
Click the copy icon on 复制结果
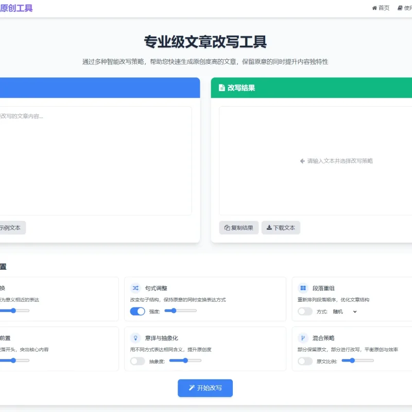[x=227, y=228]
